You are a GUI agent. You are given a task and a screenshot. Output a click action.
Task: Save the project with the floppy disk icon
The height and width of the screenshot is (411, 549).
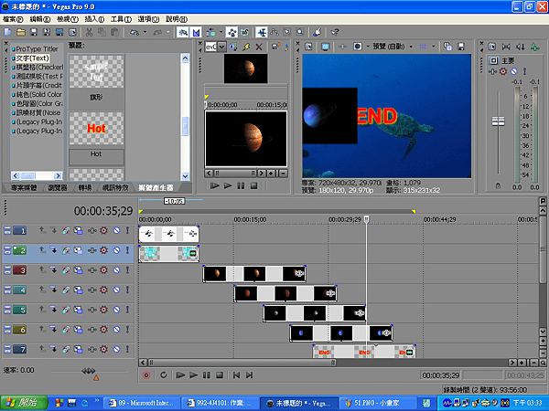click(34, 33)
